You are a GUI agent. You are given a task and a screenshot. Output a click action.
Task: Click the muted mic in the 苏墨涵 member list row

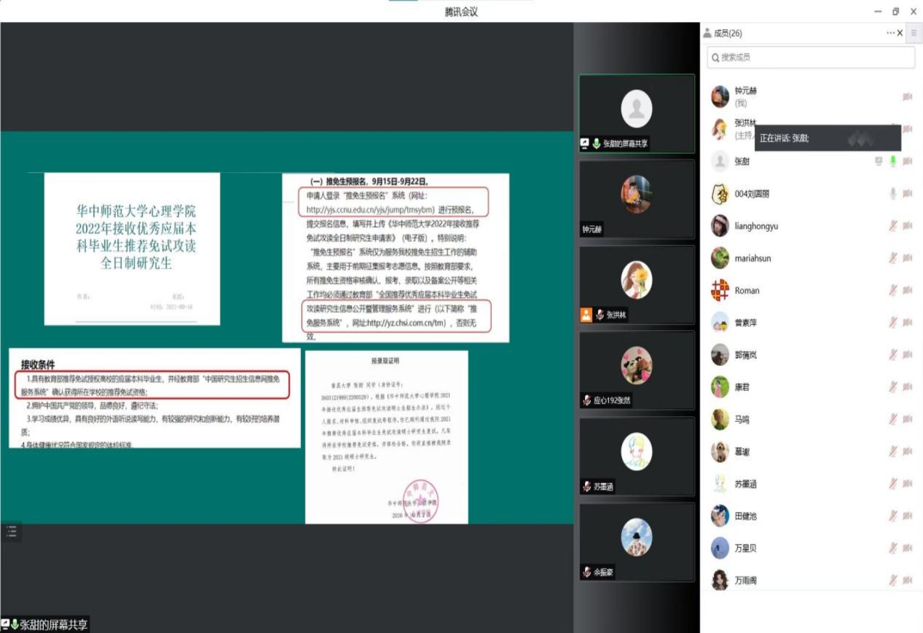point(893,483)
